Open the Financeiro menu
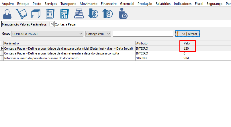The width and height of the screenshot is (231, 127). pos(109,4)
